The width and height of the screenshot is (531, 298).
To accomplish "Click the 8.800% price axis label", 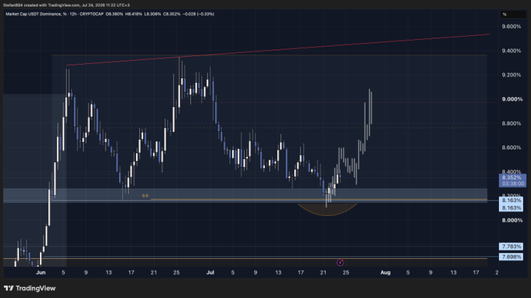I will (x=511, y=124).
